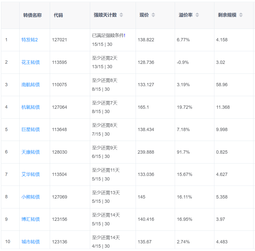Screen dimensions: 255x251
Task: Open 小熊转债 bond details
Action: [x=30, y=197]
